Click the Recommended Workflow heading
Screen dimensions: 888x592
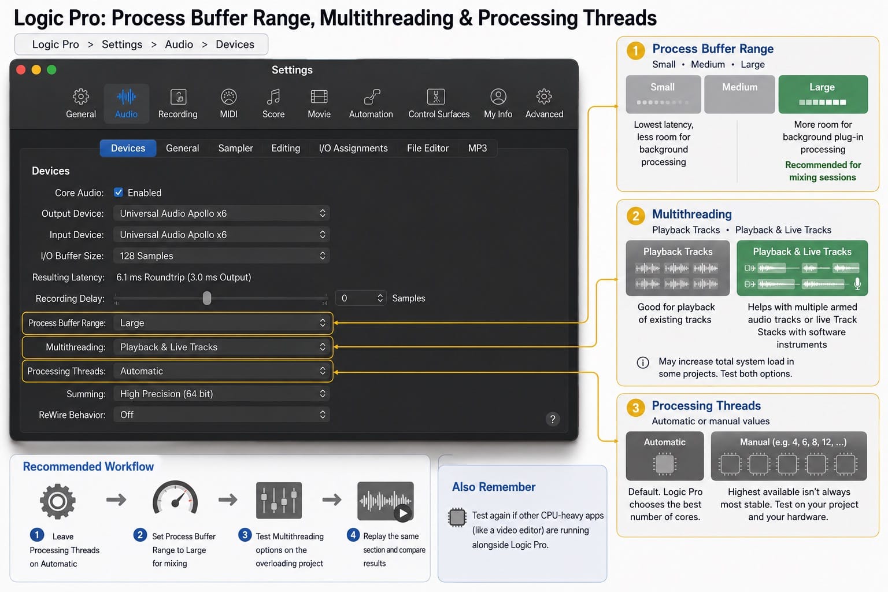[x=88, y=467]
